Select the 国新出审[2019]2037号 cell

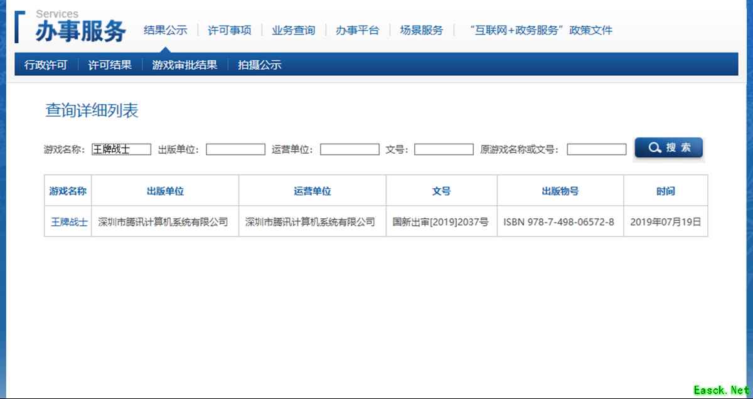(441, 222)
